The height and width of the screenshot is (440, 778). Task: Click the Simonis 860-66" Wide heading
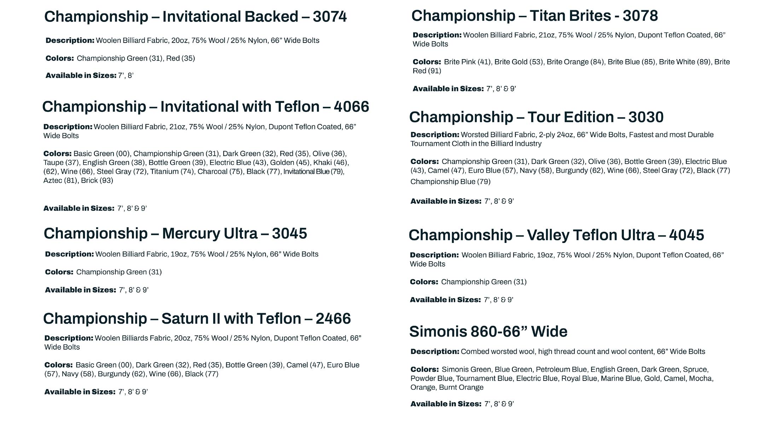(488, 331)
